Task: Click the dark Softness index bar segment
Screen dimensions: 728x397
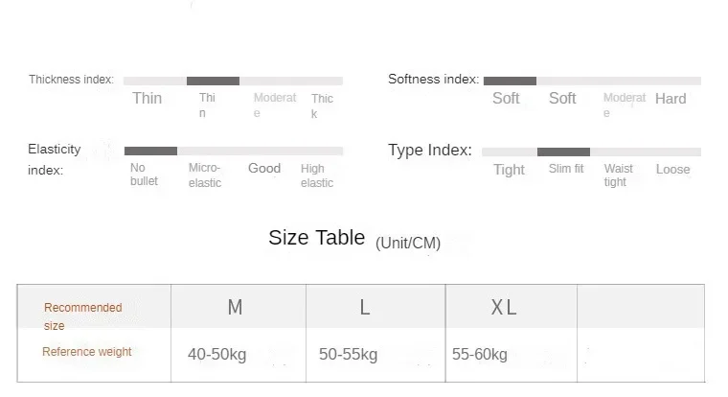Action: (x=510, y=81)
